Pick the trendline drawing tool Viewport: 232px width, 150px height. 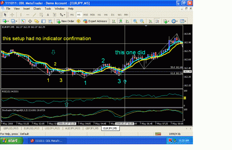click(34, 14)
